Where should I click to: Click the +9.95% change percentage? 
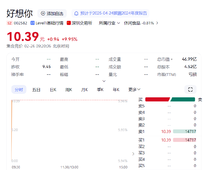(x=69, y=39)
